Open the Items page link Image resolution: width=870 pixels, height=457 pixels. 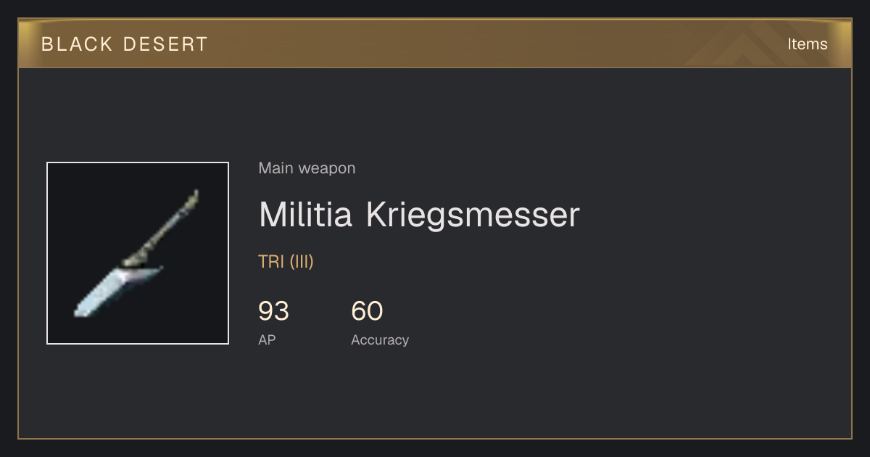point(807,44)
